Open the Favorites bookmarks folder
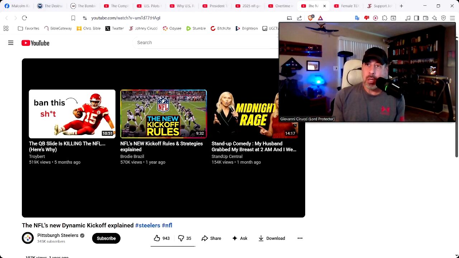Image resolution: width=459 pixels, height=258 pixels. (28, 28)
